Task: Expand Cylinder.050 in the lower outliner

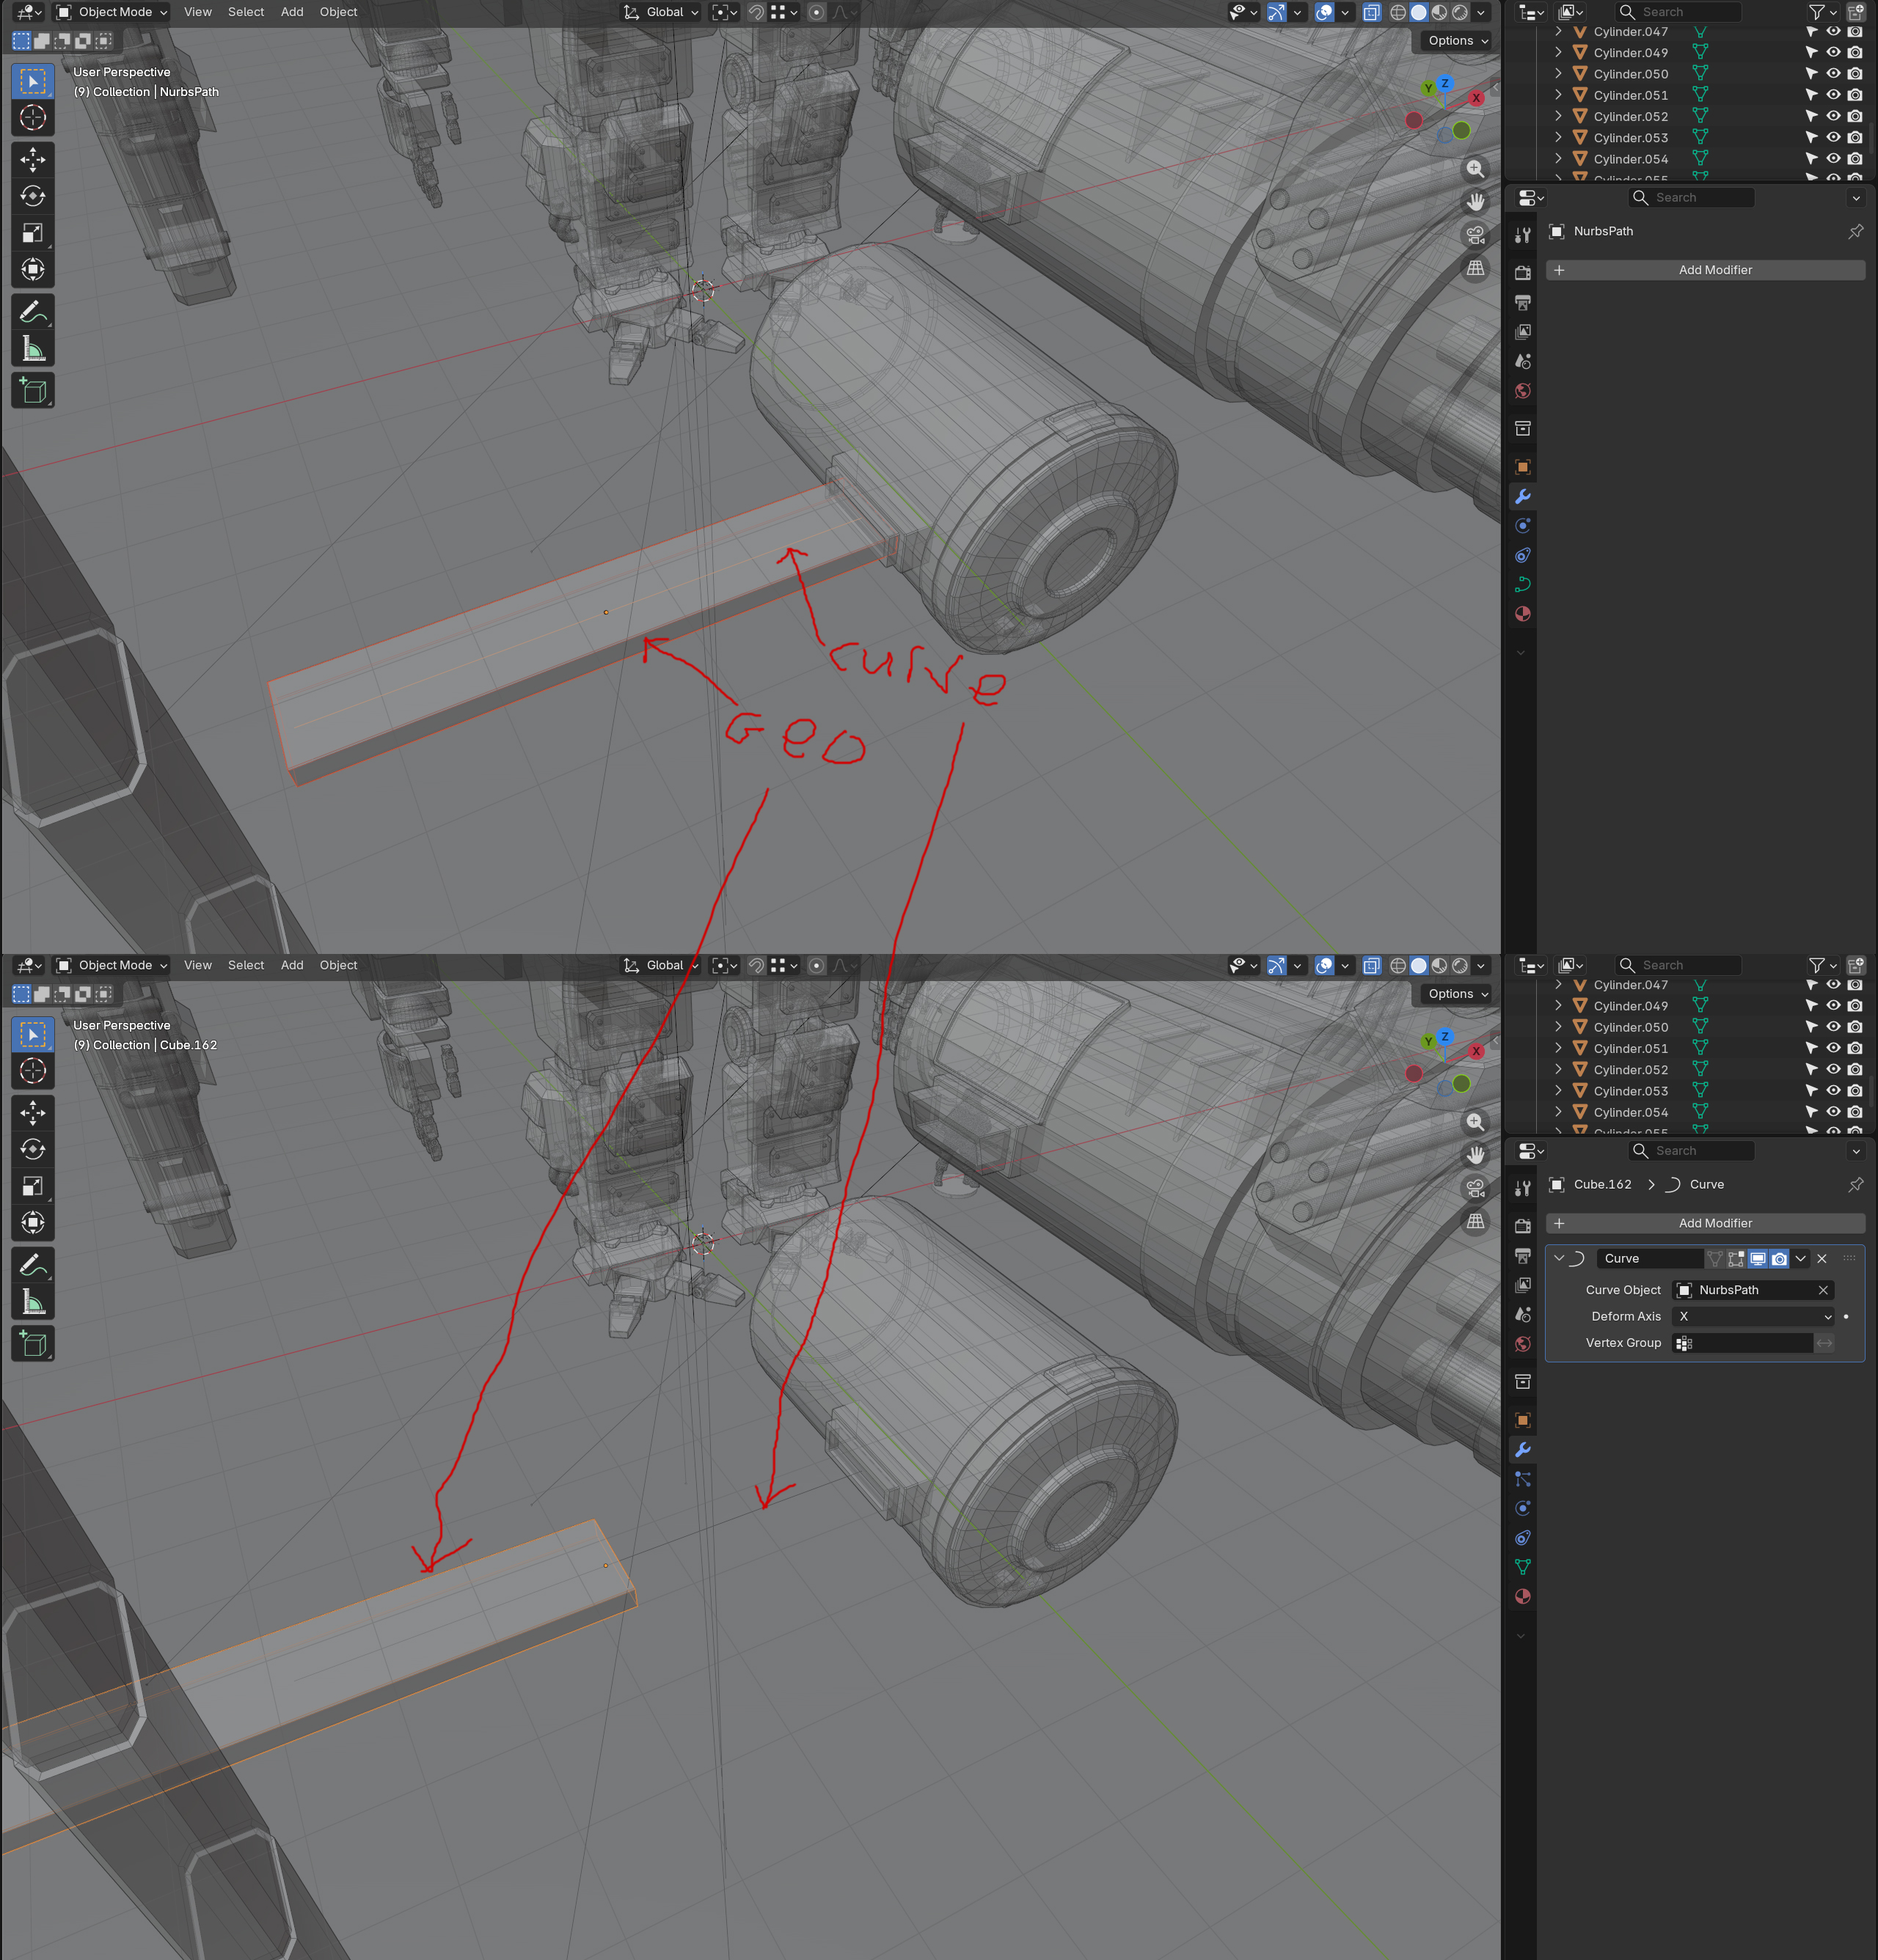Action: click(1558, 1027)
